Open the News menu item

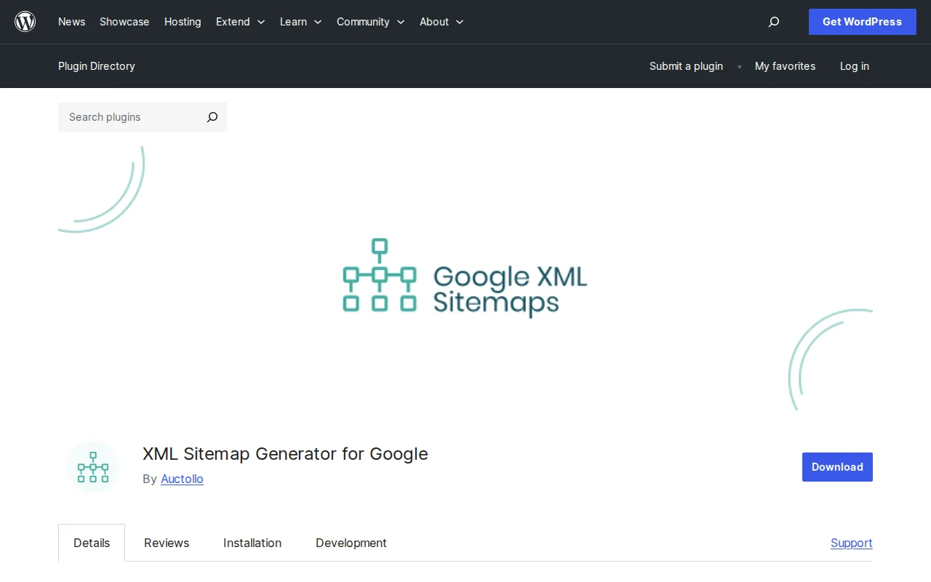click(71, 22)
